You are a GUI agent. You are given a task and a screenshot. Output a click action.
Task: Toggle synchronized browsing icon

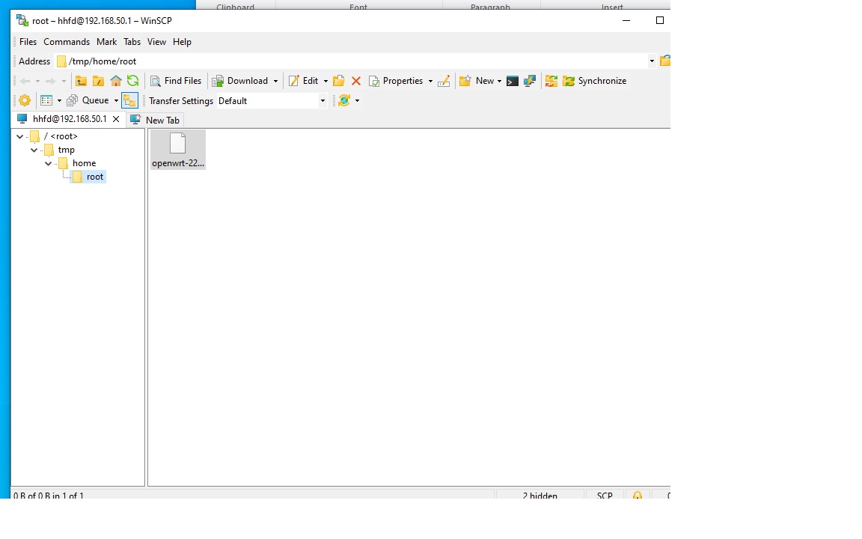pyautogui.click(x=551, y=80)
